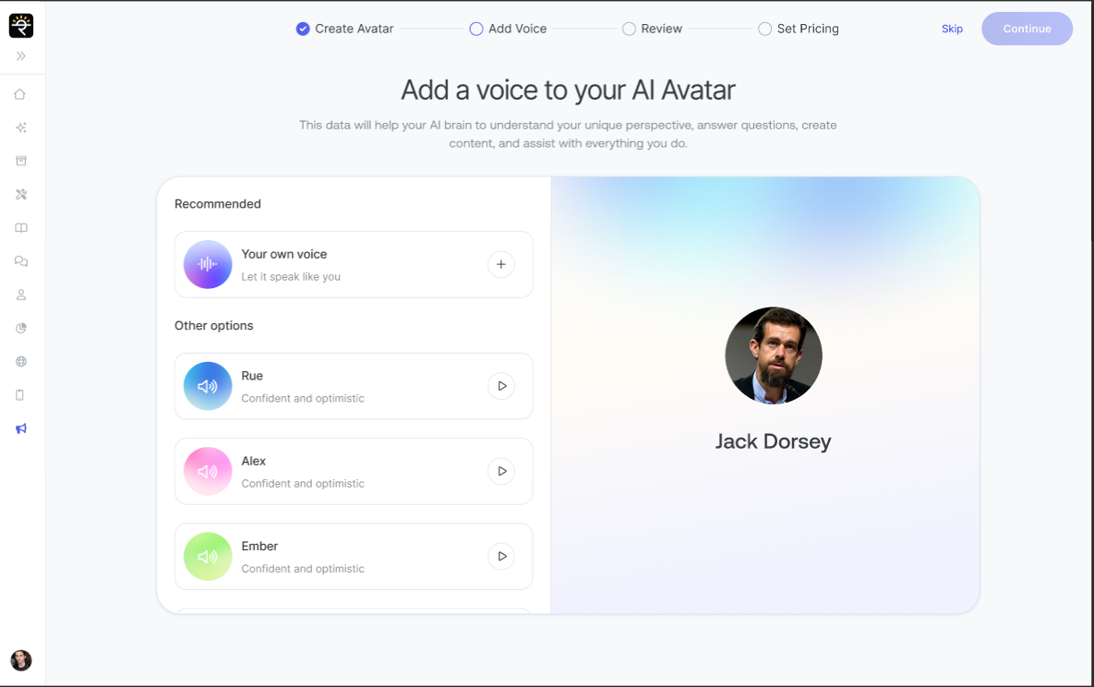The height and width of the screenshot is (687, 1094).
Task: Open user profile avatar at sidebar bottom
Action: point(21,660)
